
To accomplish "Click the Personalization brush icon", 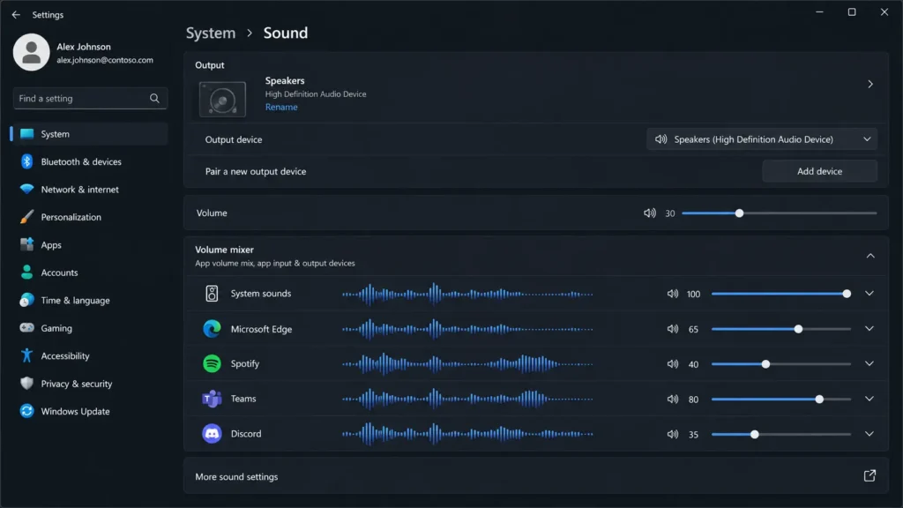I will (x=26, y=217).
